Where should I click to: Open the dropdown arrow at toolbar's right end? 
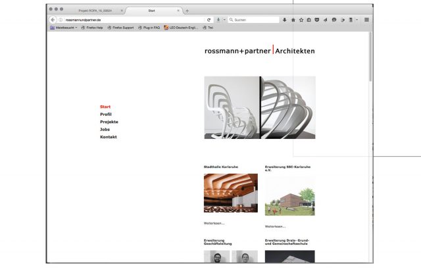coord(357,20)
